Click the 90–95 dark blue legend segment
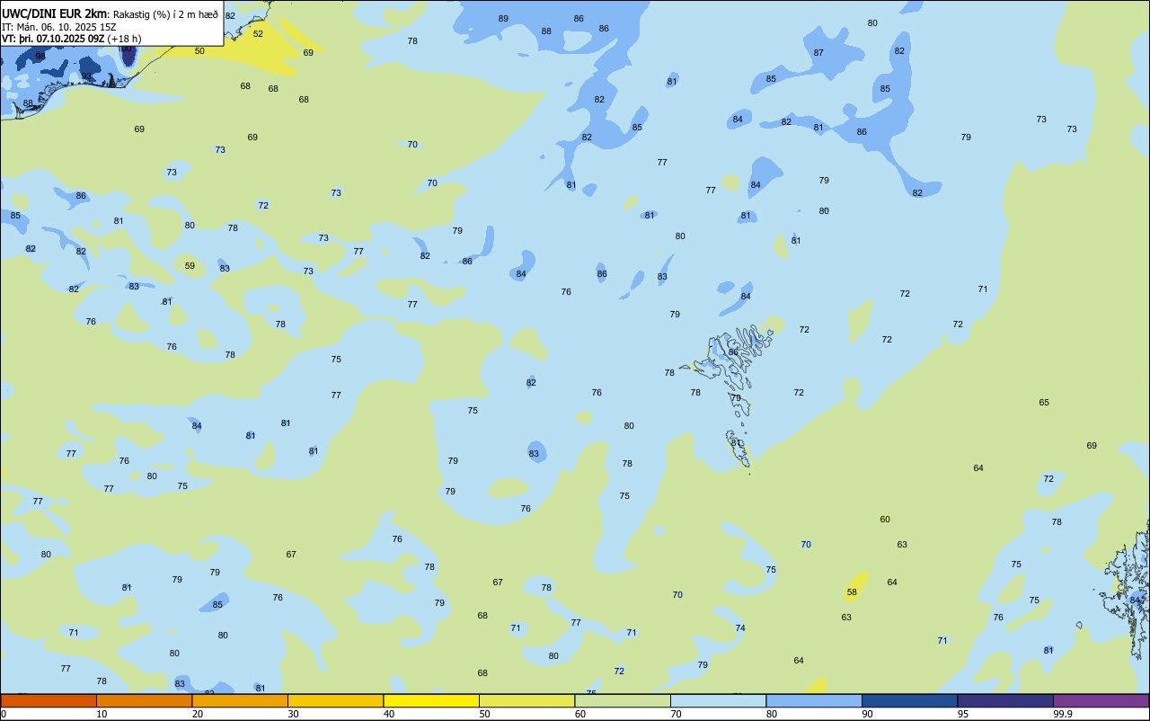This screenshot has width=1150, height=721. click(909, 700)
